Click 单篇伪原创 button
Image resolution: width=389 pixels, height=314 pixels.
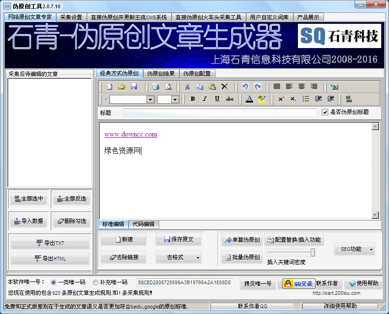(242, 240)
